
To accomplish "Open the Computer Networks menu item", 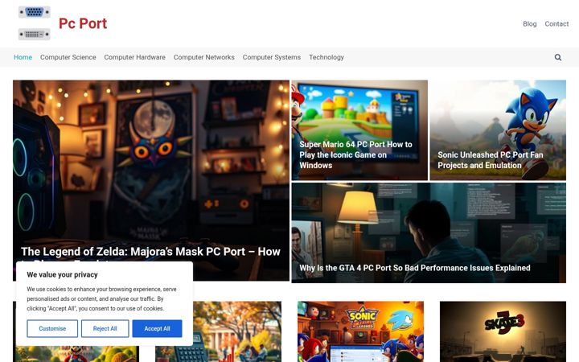I will click(203, 57).
